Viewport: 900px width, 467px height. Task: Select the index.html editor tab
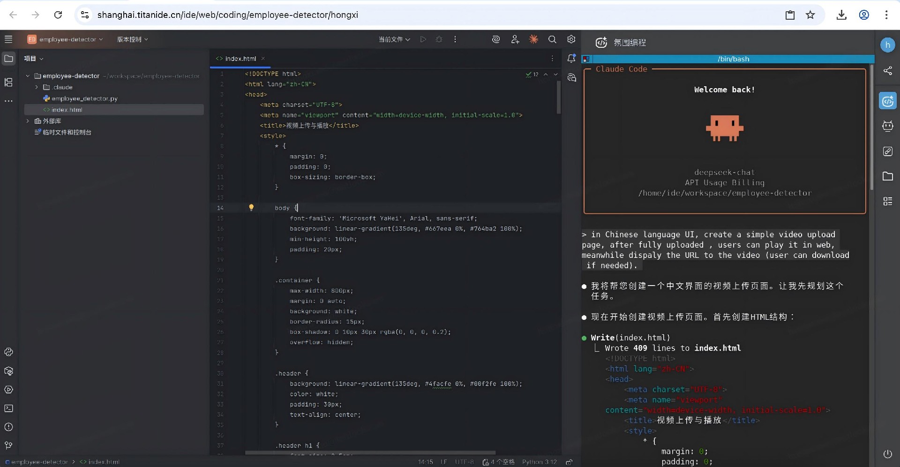tap(240, 59)
